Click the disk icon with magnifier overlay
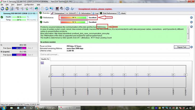Screen dimensions: 195x110 click(31, 9)
